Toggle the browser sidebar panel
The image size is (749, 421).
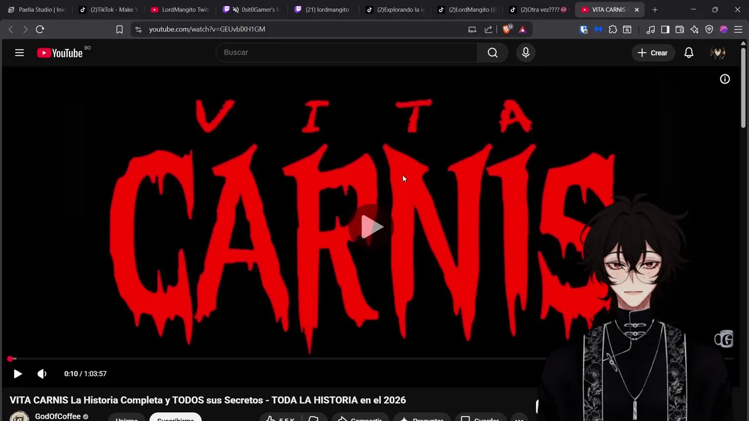pyautogui.click(x=665, y=29)
